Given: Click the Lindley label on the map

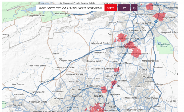Looking at the screenshot, I should click(x=55, y=54).
